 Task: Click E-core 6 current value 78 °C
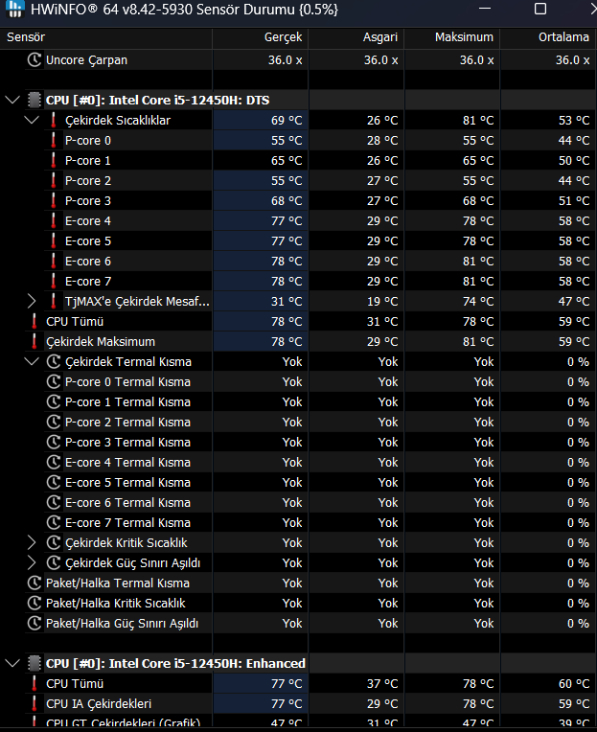pos(287,261)
